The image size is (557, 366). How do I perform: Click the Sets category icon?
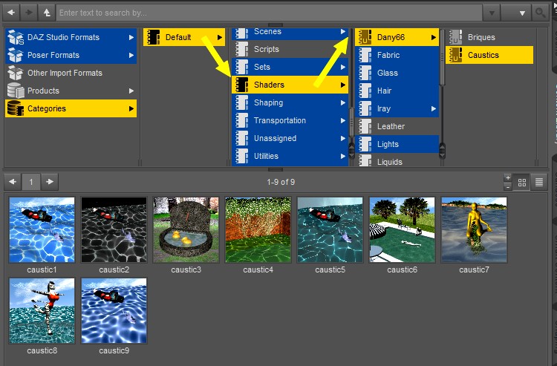(x=242, y=67)
